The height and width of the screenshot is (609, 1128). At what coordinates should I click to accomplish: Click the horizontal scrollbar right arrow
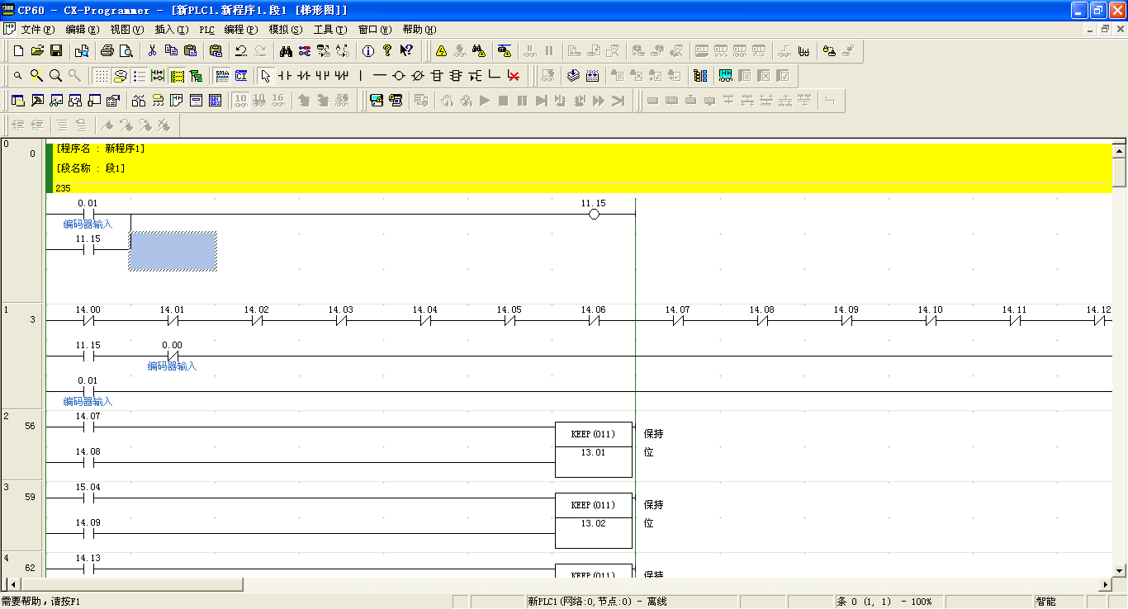pyautogui.click(x=1106, y=584)
